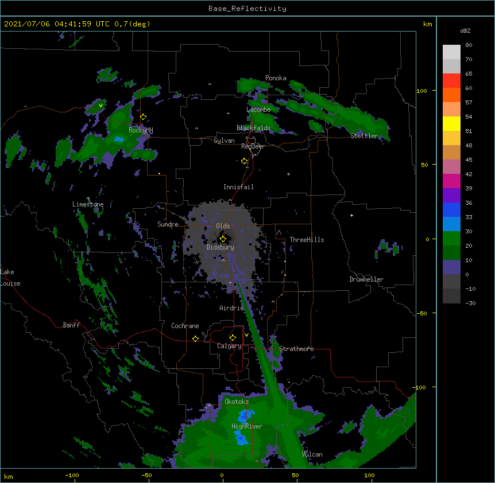This screenshot has height=483, width=495.
Task: Select the bright yellow 51-54 dBZ legend swatch
Action: (x=451, y=123)
